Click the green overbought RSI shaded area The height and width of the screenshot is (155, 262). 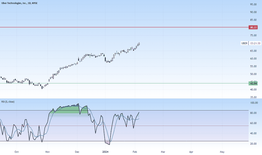[x=69, y=110]
